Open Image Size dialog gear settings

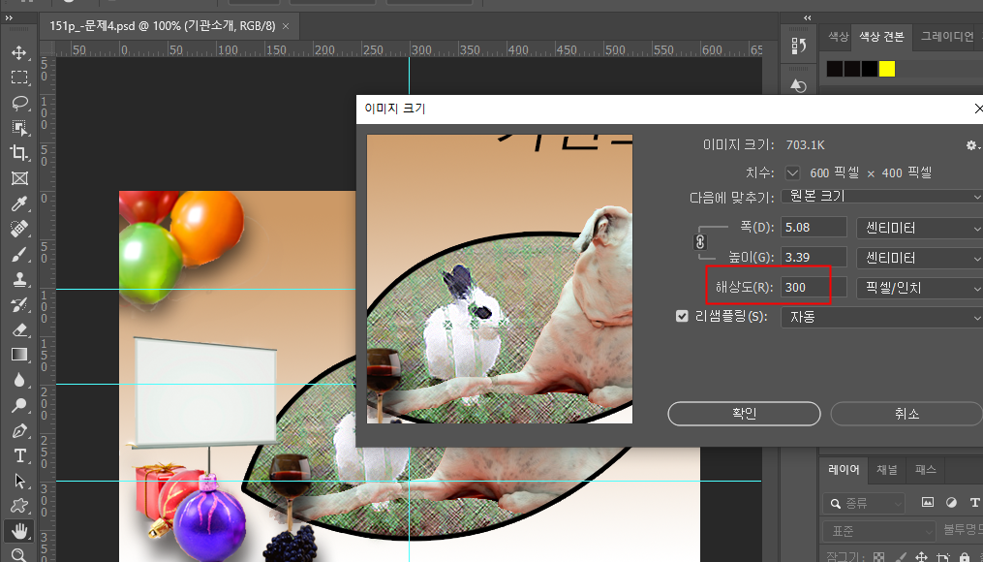(x=972, y=145)
